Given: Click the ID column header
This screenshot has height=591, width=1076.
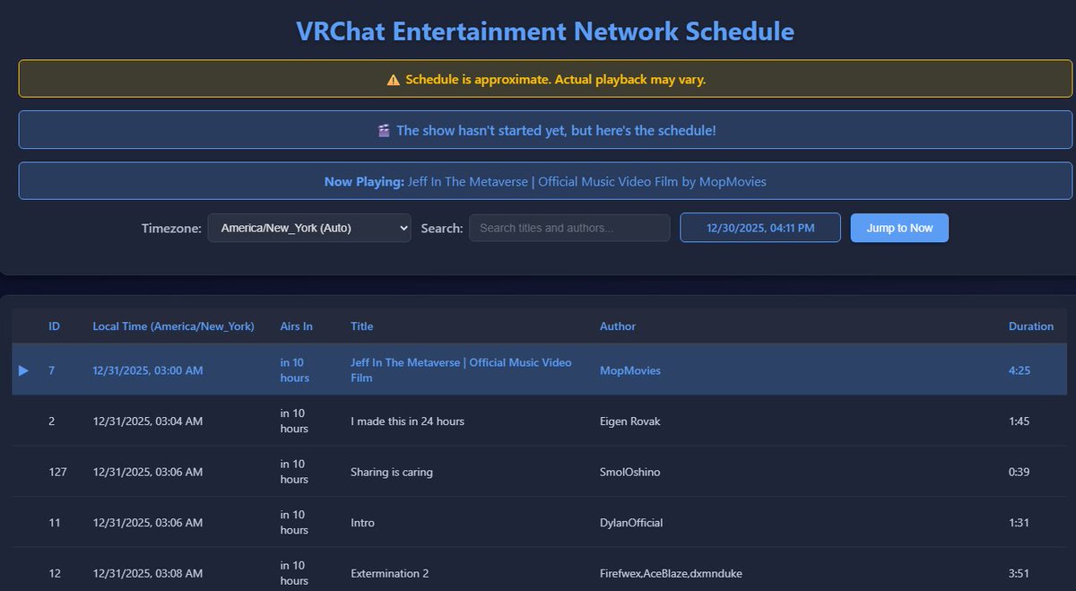Looking at the screenshot, I should coord(55,326).
